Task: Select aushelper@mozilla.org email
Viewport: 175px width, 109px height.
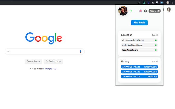Action: [x=139, y=45]
